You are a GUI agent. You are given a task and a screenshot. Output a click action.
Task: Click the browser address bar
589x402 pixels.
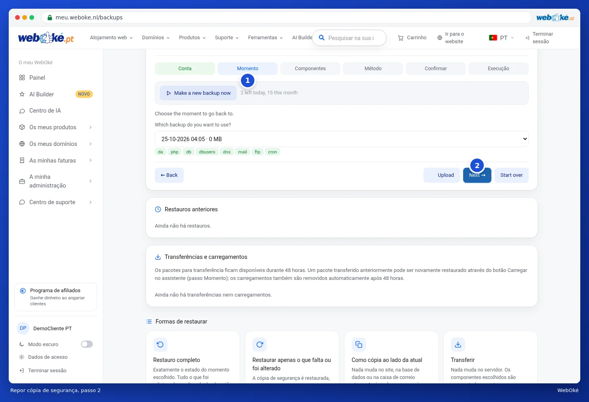[x=287, y=17]
